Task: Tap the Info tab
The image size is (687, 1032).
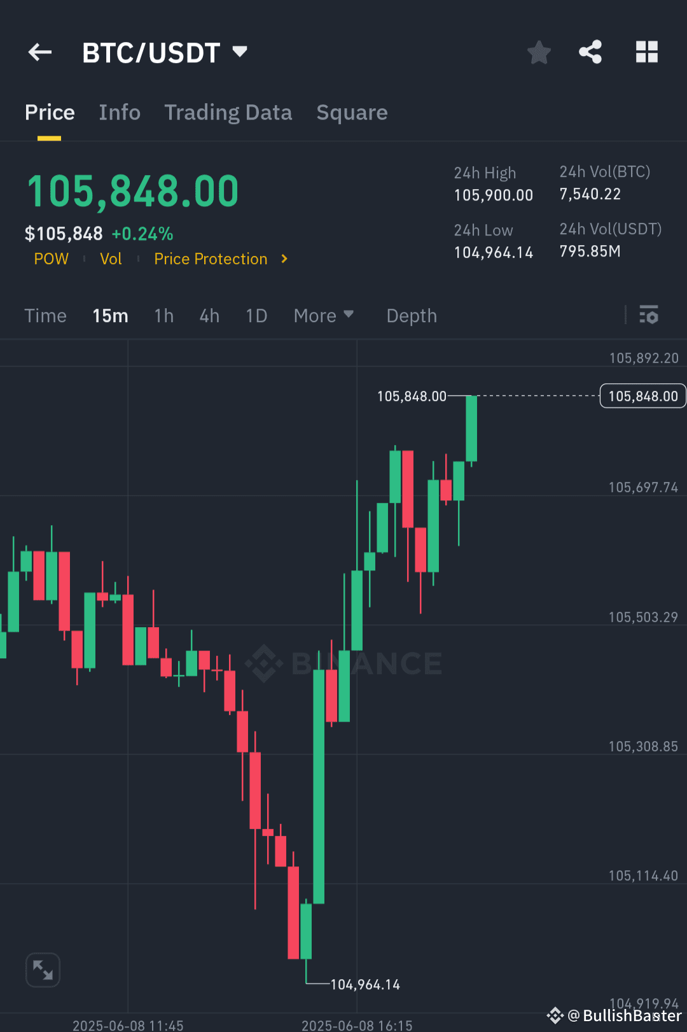Action: 120,112
